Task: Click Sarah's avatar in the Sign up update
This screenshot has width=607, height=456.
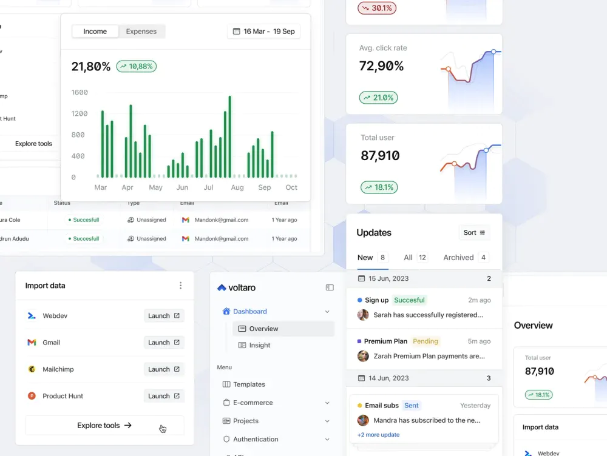Action: pos(363,315)
